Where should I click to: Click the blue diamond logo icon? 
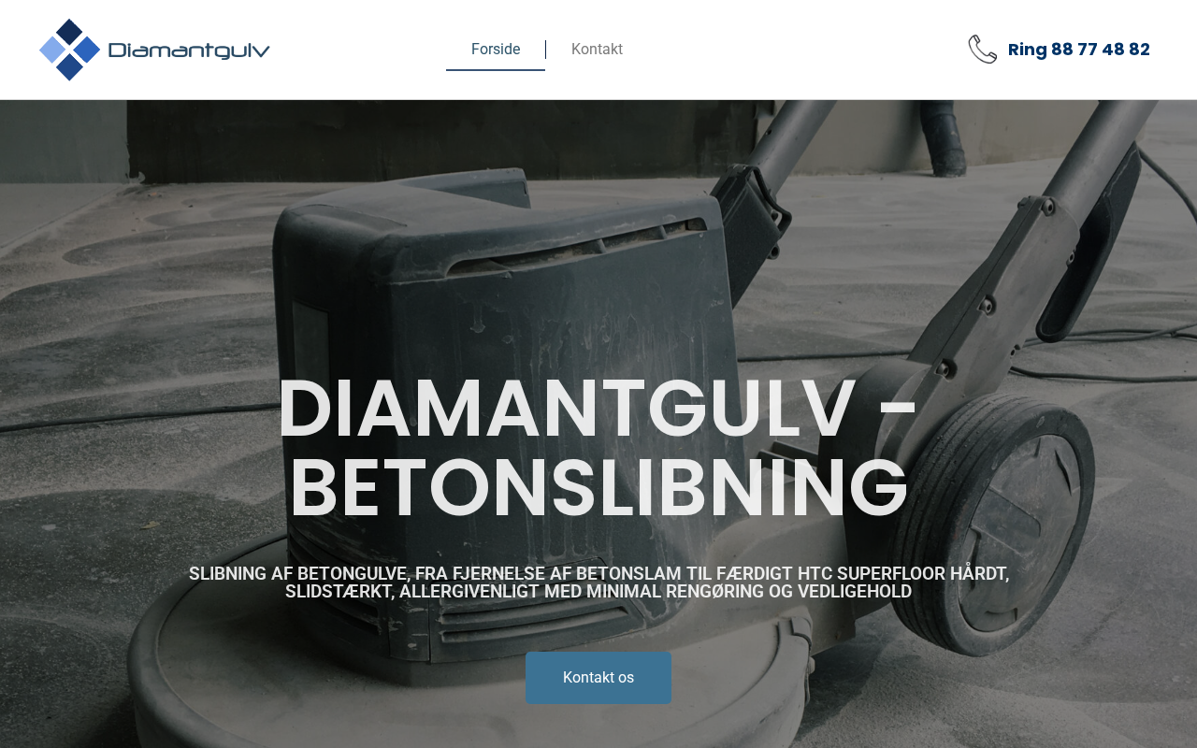69,50
